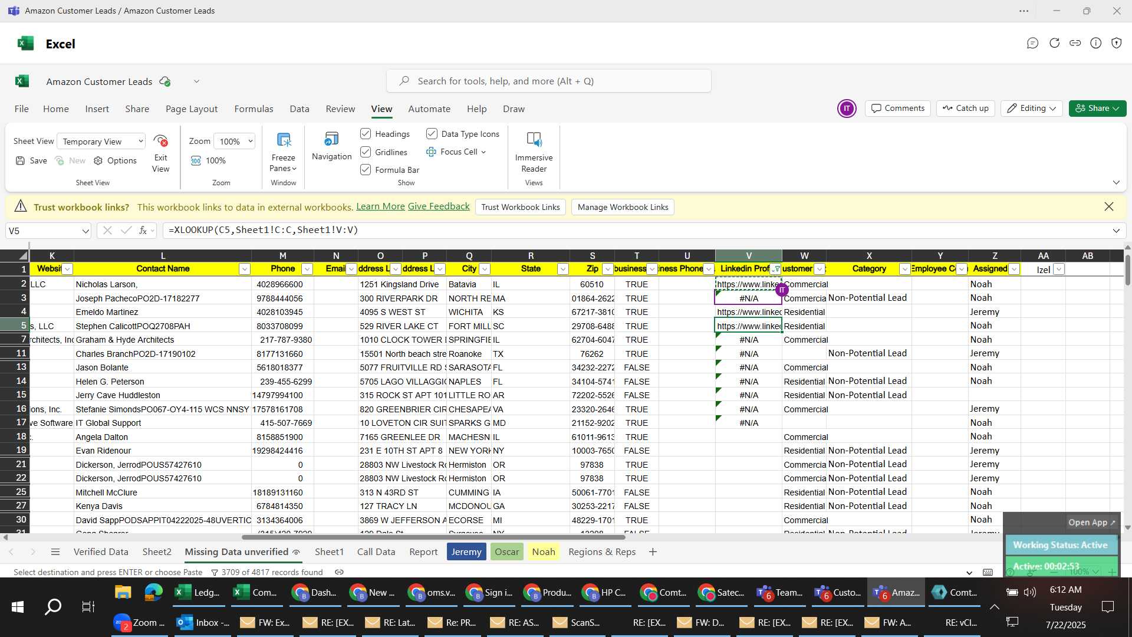Open the Editing mode dropdown
Image resolution: width=1132 pixels, height=637 pixels.
point(1032,109)
